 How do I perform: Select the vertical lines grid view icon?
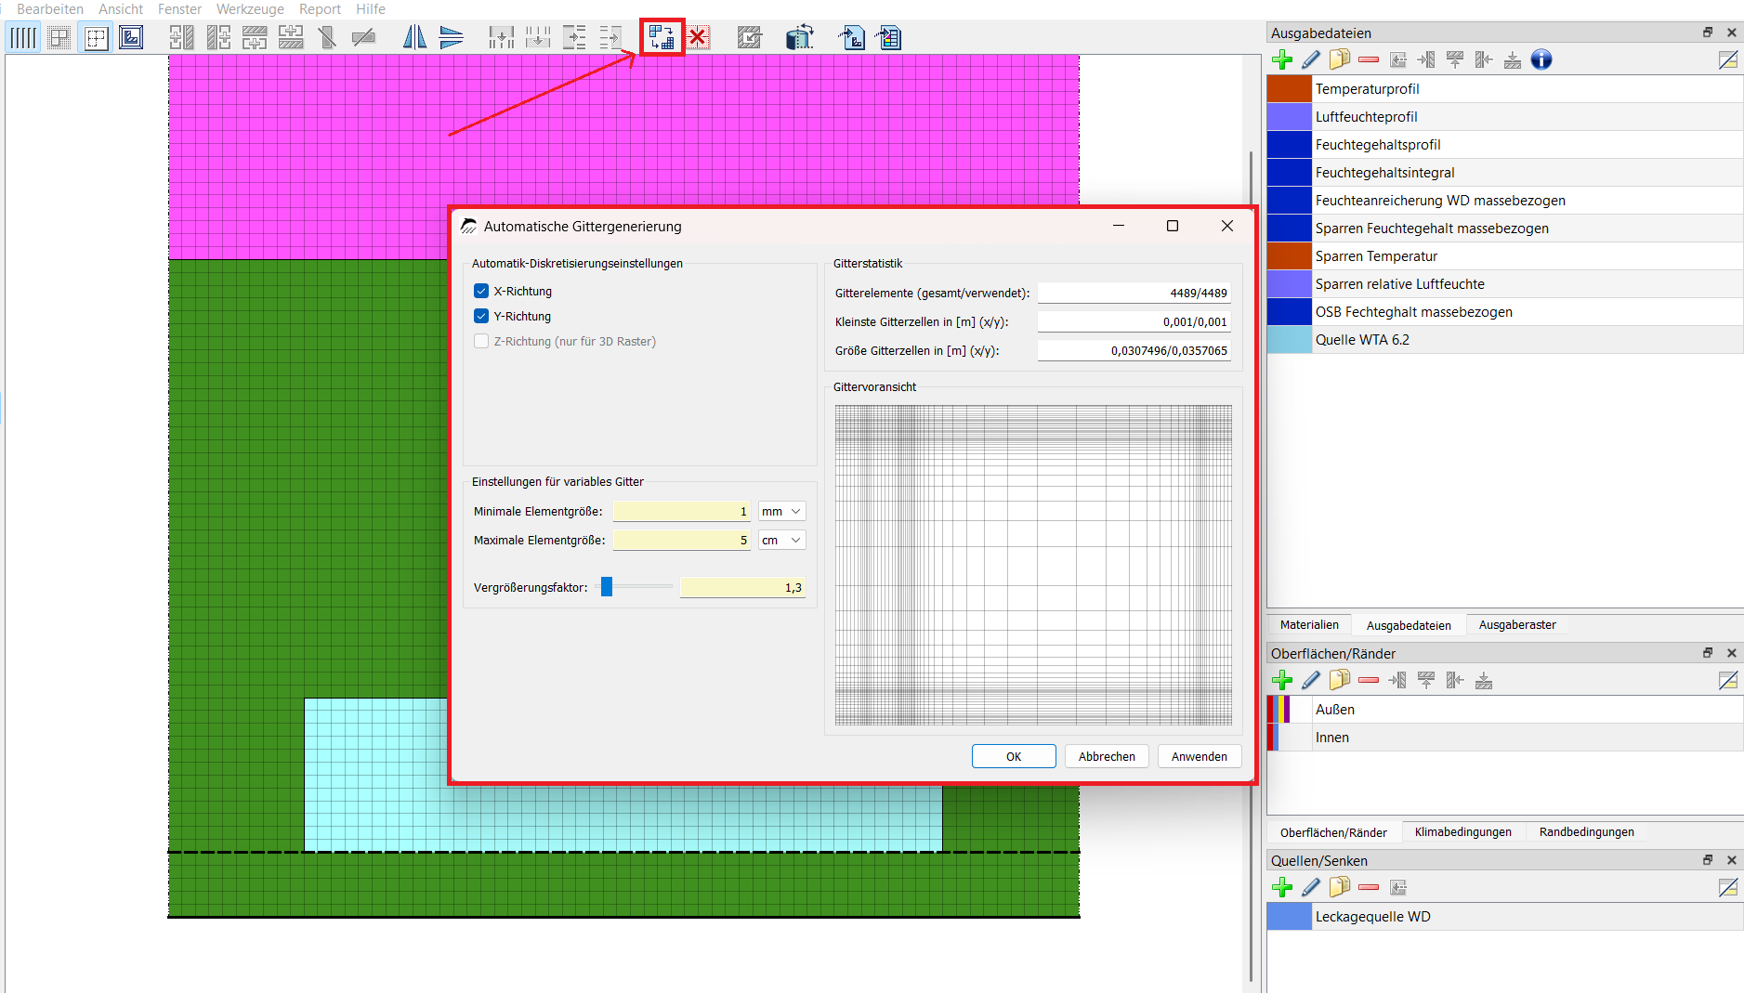[x=22, y=38]
